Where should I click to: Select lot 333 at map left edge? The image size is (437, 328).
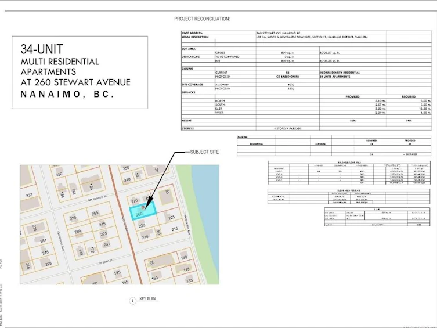point(29,195)
